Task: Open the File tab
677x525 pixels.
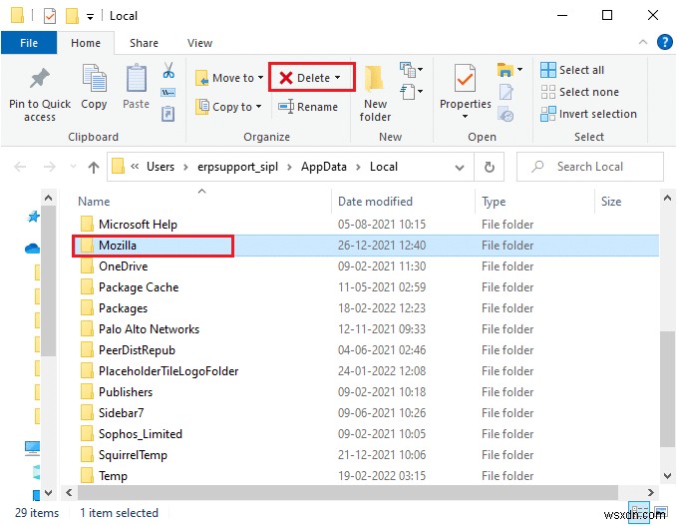Action: click(x=29, y=43)
